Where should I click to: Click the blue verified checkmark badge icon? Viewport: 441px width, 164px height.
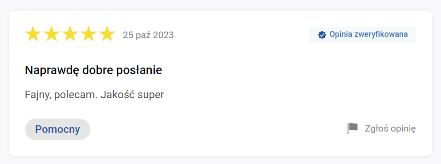[x=322, y=35]
